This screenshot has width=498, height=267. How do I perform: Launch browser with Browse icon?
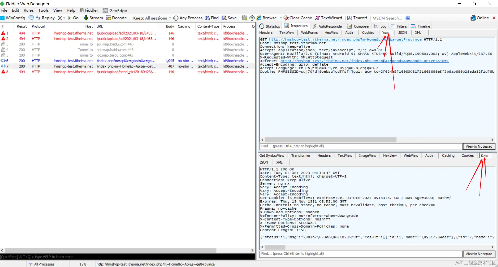[267, 18]
